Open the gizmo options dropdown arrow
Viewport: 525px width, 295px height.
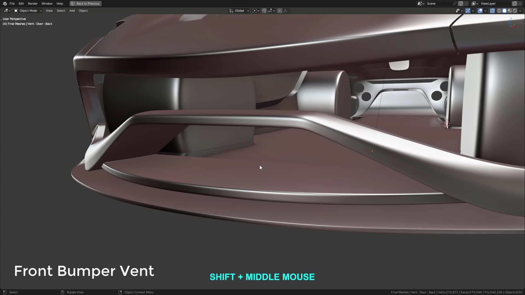[473, 11]
